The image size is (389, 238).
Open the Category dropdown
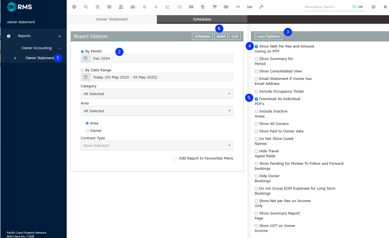coord(157,94)
